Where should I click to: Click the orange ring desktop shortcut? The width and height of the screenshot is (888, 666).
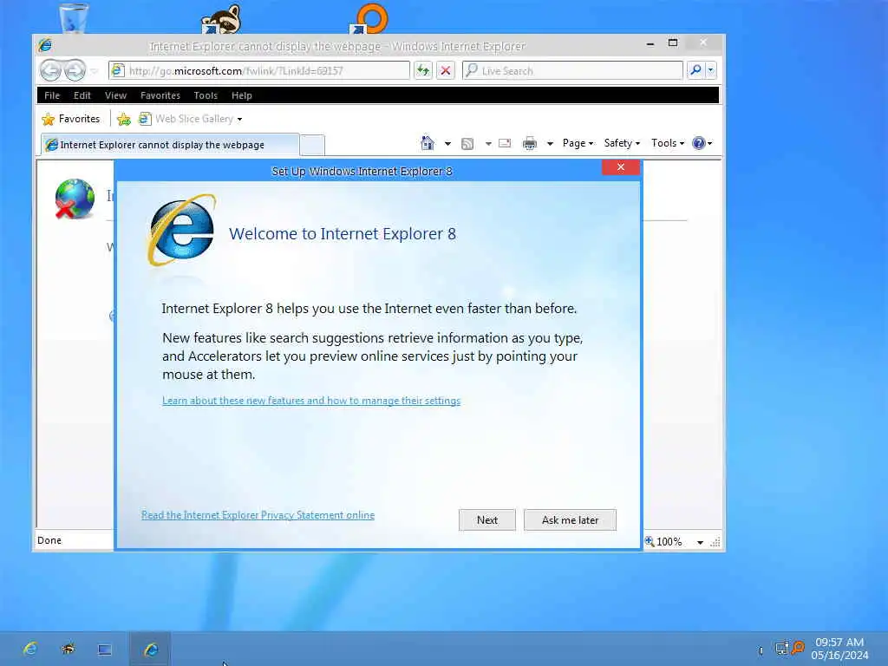coord(369,18)
